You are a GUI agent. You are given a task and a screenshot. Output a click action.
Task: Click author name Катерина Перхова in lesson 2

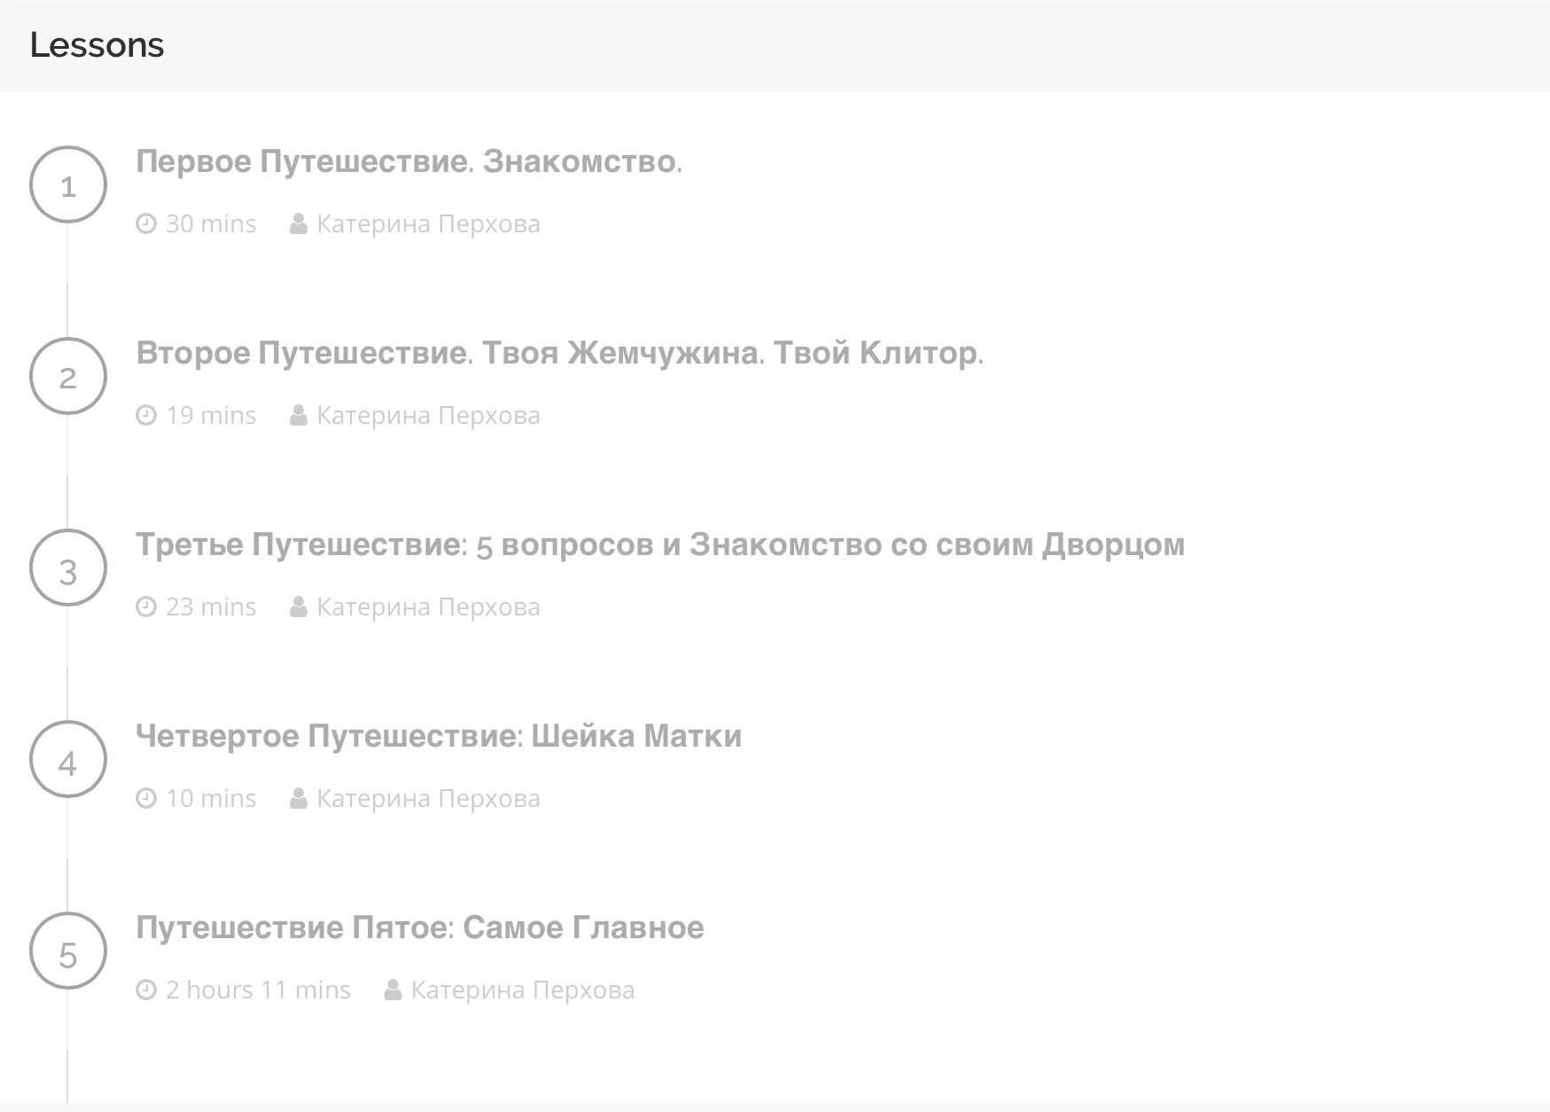tap(428, 416)
